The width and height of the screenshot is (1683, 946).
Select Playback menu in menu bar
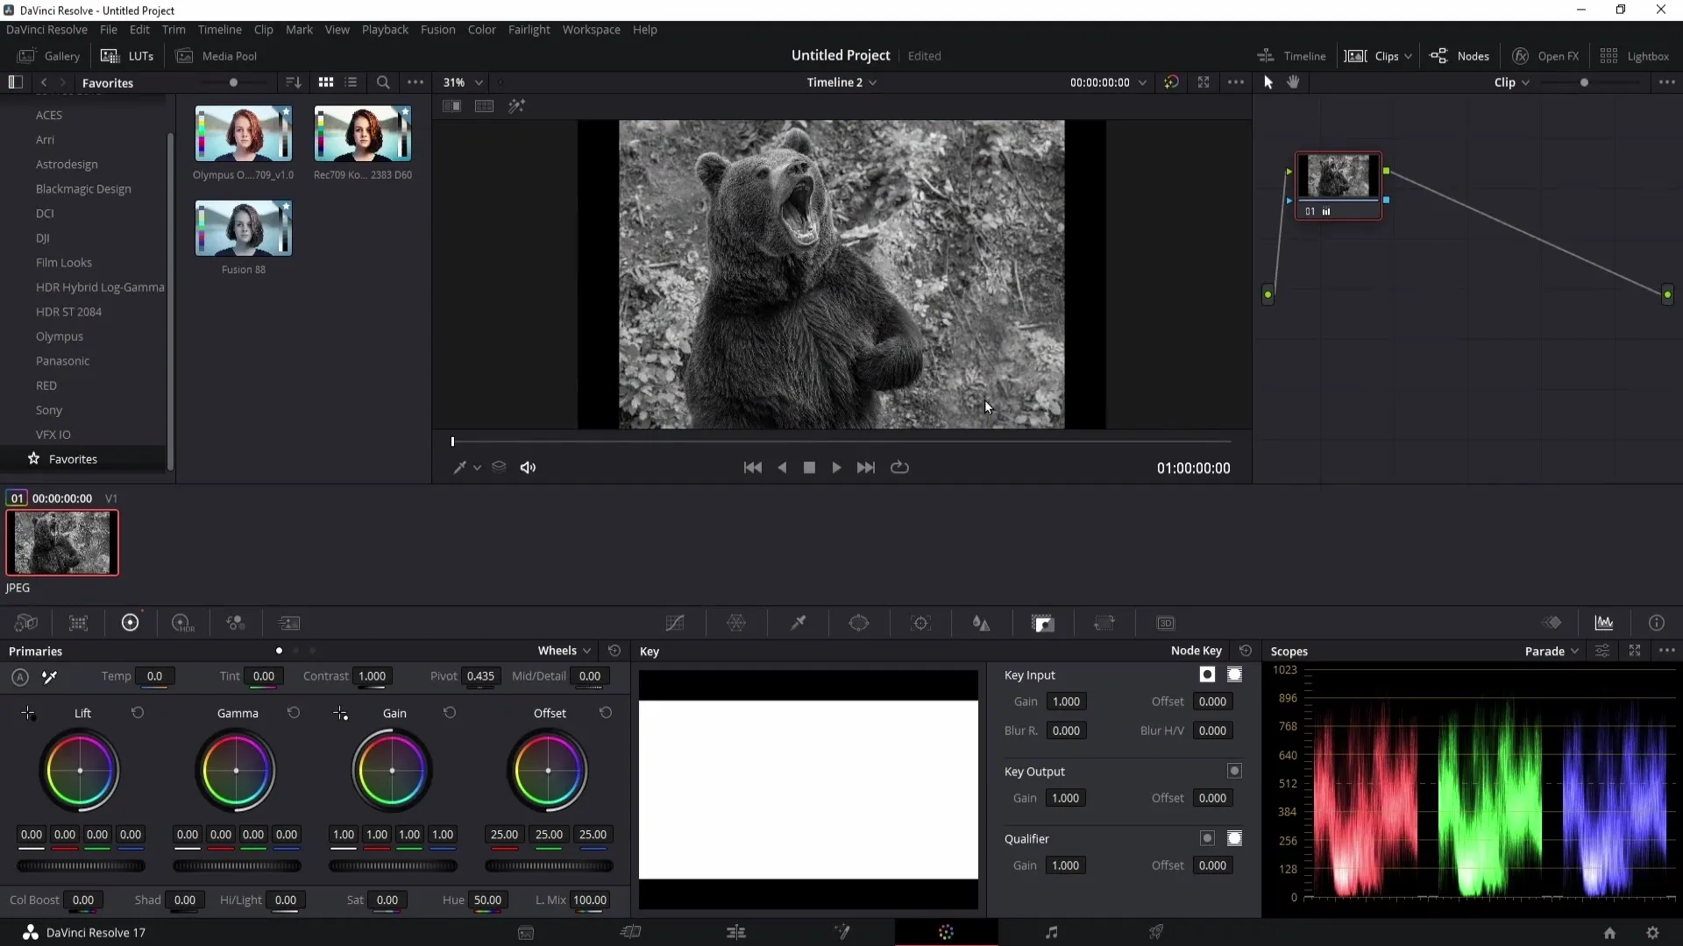click(385, 29)
